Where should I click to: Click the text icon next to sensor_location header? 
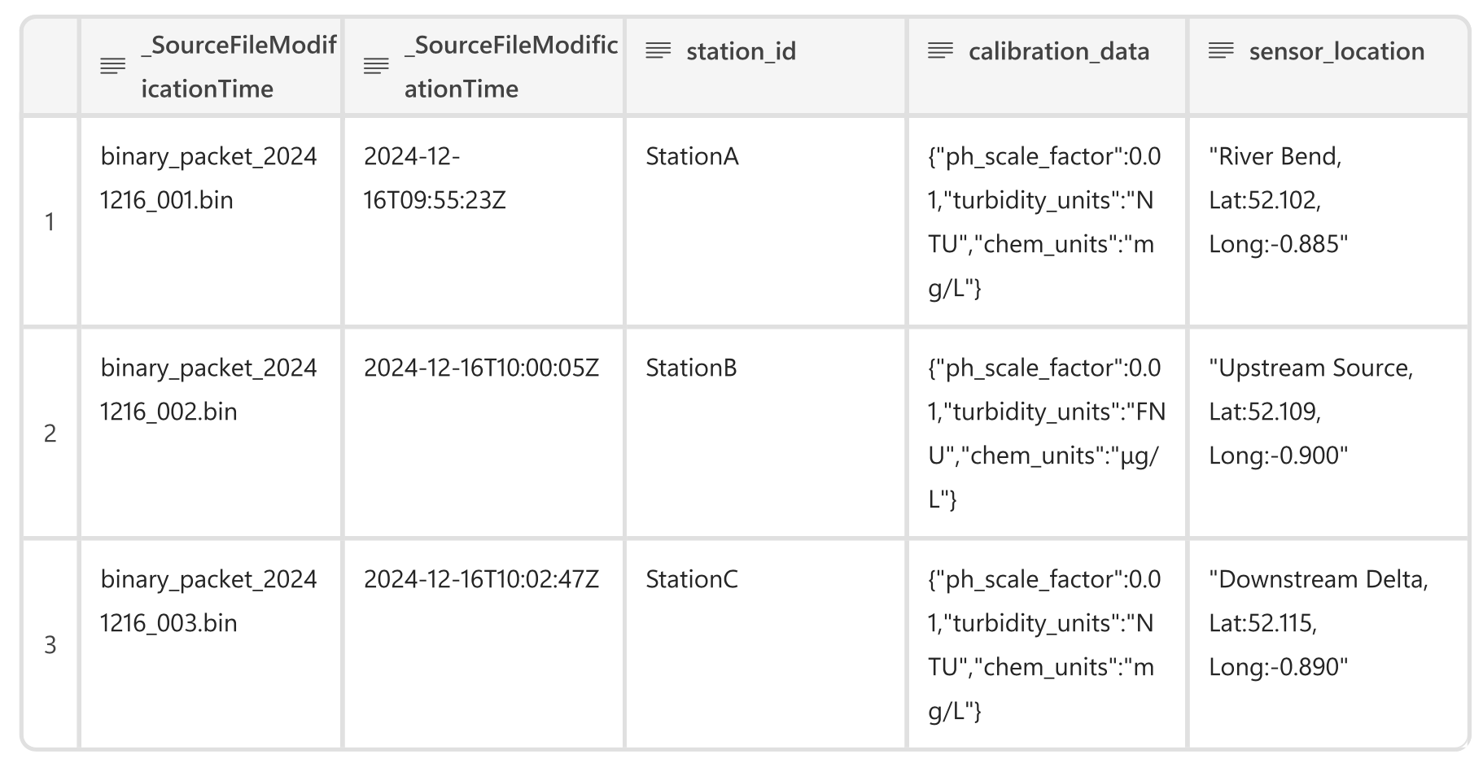click(x=1219, y=51)
